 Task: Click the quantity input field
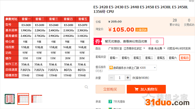[x=120, y=78]
